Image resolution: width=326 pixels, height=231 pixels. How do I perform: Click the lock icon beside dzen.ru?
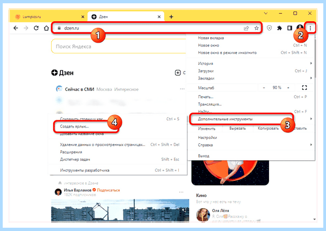coord(59,28)
